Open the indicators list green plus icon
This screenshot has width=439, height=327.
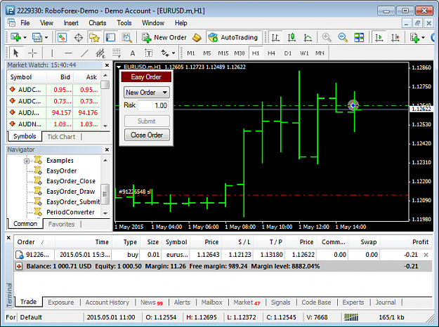(x=414, y=37)
